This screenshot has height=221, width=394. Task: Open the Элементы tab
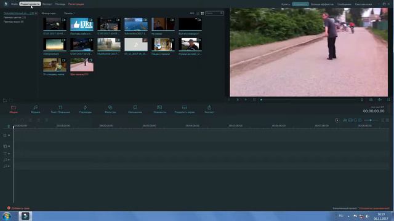coord(159,109)
